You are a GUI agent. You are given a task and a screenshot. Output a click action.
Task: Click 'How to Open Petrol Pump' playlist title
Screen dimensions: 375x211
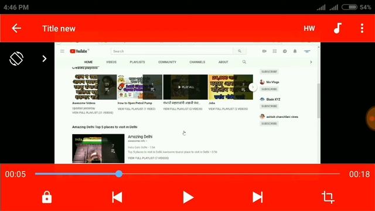pos(135,103)
